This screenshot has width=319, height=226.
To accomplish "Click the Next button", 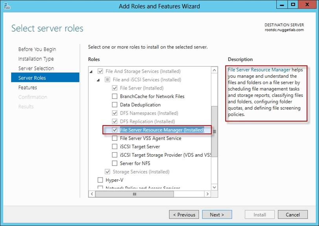I will pos(217,214).
